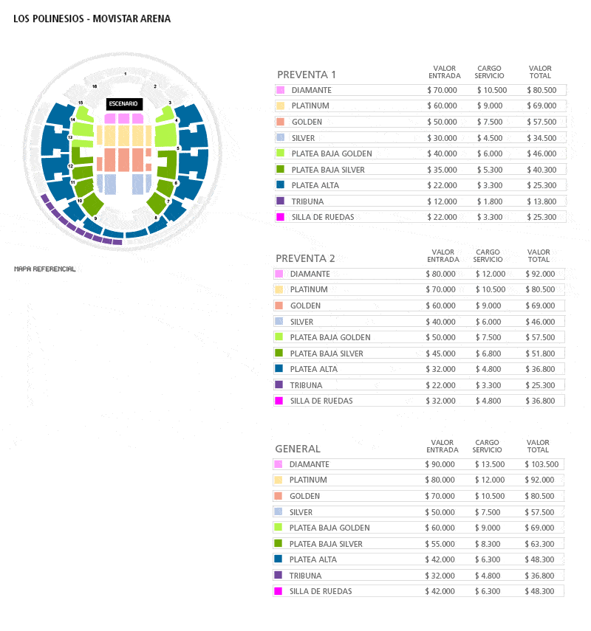Select the ESCENARIO stage label on map

pyautogui.click(x=124, y=104)
